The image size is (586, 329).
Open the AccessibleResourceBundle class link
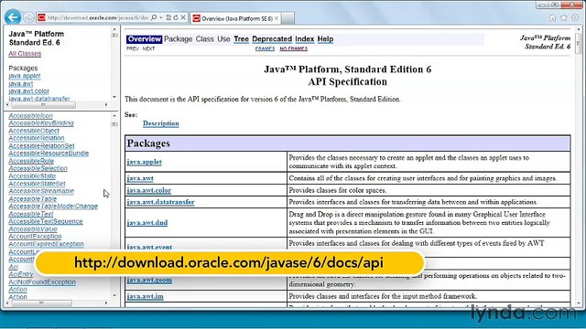(x=49, y=154)
